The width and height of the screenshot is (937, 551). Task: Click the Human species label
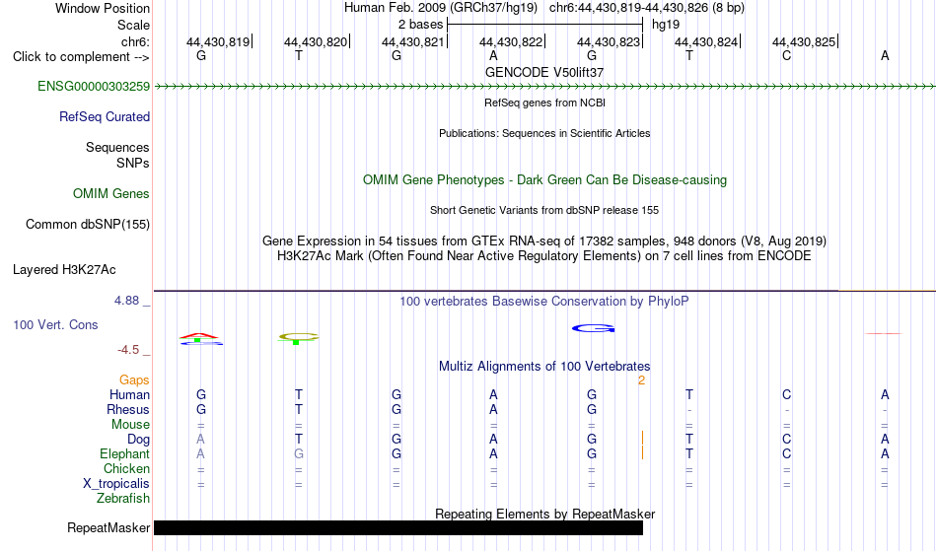[129, 395]
